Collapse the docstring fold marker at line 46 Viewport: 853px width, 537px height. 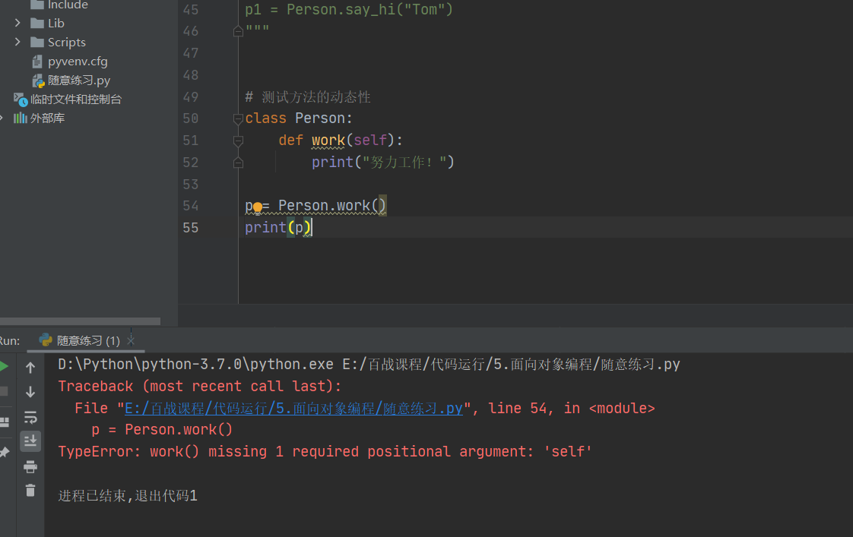point(238,32)
